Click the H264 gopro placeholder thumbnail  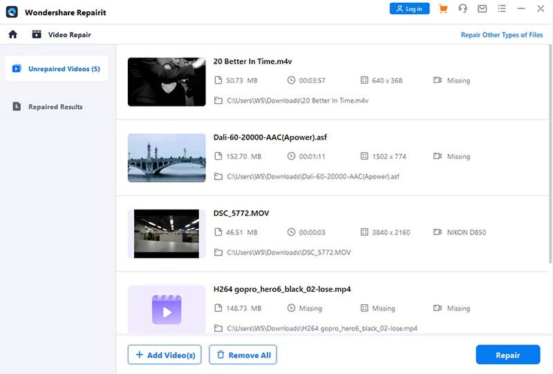pyautogui.click(x=167, y=310)
